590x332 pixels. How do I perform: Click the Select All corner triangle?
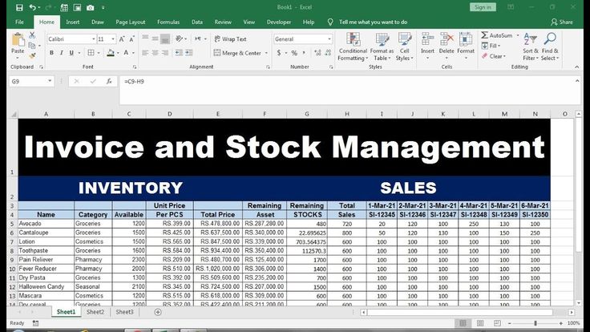(13, 115)
